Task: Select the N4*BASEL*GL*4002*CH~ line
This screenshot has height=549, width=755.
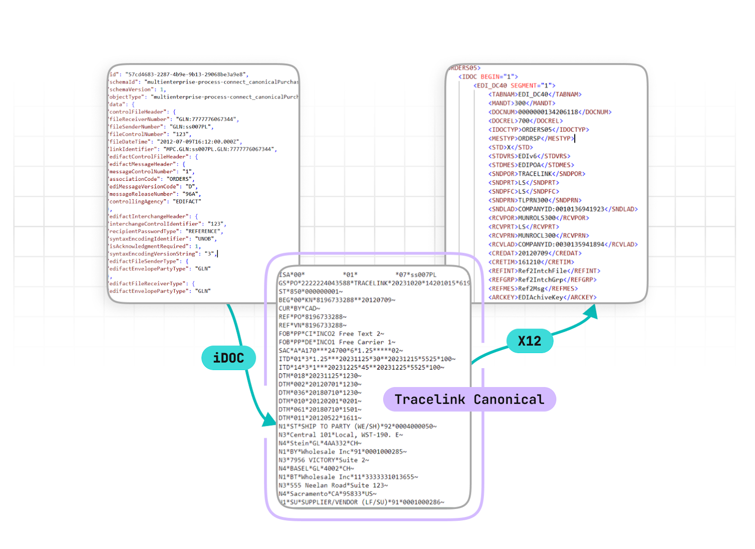Action: coord(316,469)
